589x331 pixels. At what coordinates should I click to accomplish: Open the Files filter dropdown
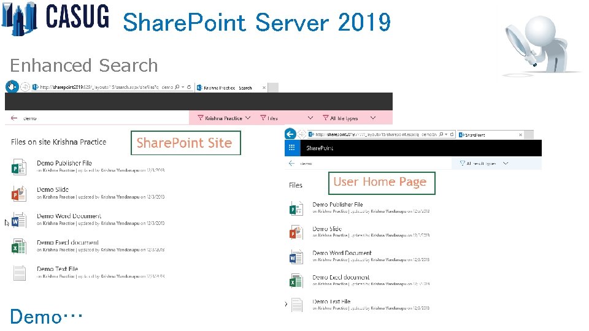pyautogui.click(x=287, y=118)
